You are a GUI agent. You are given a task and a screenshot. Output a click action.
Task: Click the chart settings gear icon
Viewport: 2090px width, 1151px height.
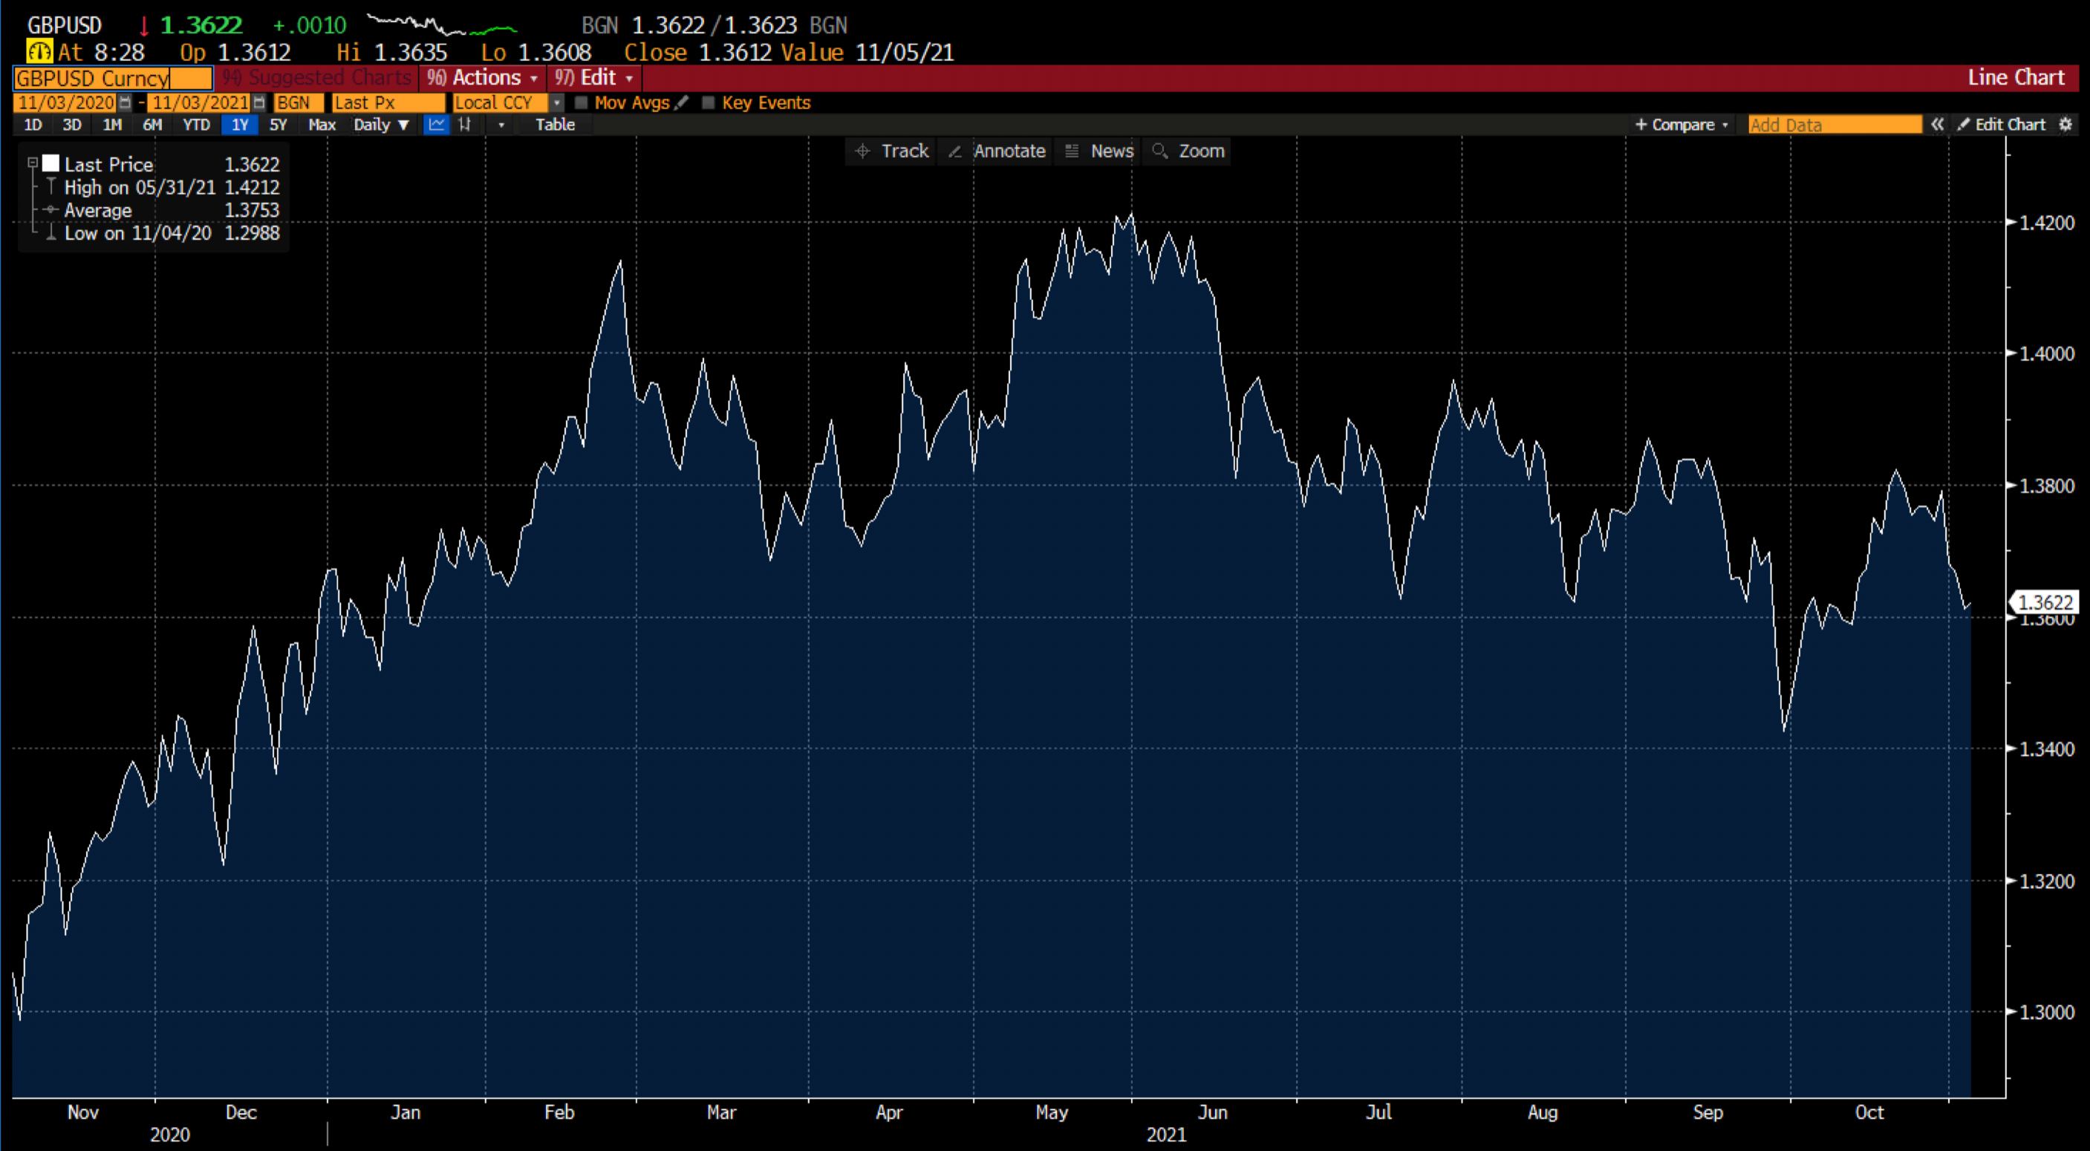(x=2067, y=124)
